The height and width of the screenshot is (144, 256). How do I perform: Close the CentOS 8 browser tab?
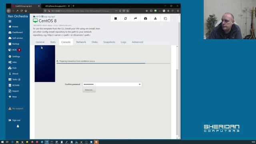[x=39, y=6]
